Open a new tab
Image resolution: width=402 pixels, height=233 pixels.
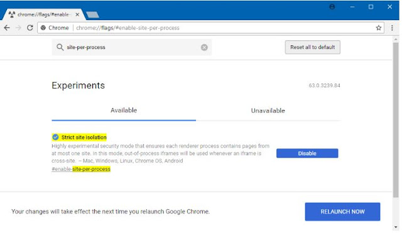pyautogui.click(x=92, y=15)
